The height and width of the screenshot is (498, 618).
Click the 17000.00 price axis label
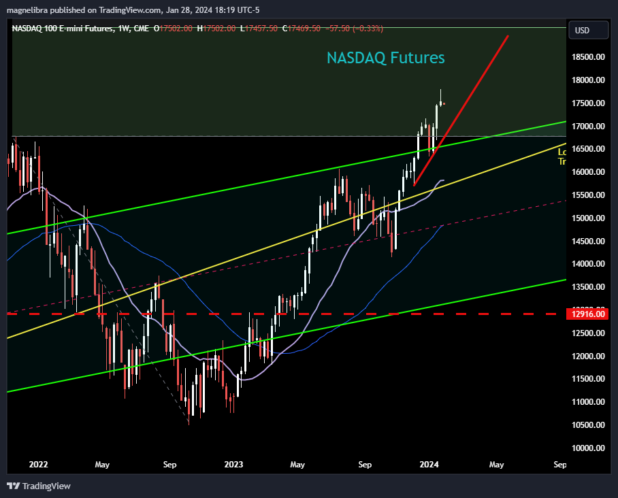click(x=588, y=126)
